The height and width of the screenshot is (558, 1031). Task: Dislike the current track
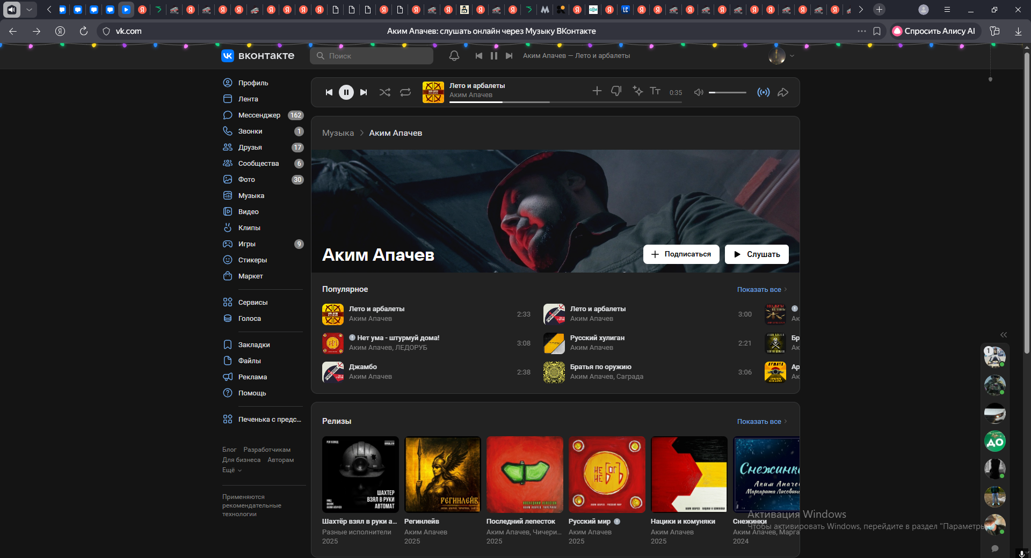[616, 91]
